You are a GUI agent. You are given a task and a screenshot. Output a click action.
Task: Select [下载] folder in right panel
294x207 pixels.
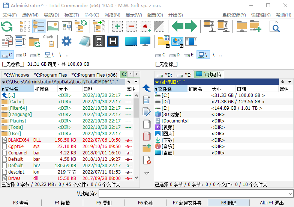(x=223, y=140)
